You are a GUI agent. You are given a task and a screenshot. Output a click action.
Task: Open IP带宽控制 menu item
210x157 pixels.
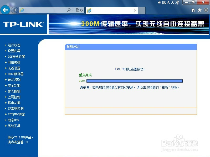tap(16, 109)
